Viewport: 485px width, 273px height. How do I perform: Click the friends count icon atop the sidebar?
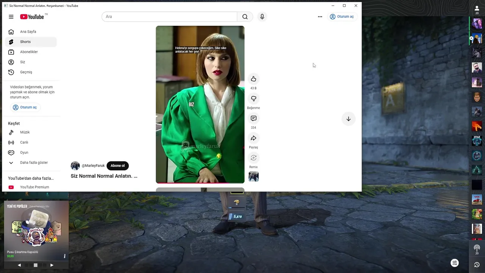click(x=477, y=9)
